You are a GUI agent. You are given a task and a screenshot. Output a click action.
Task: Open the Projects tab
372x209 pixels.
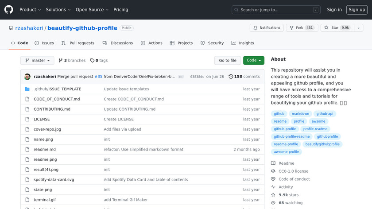[181, 43]
